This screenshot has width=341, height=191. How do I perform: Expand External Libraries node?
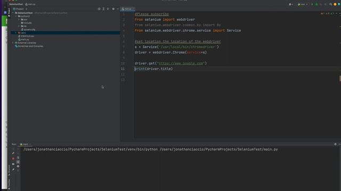pos(13,43)
